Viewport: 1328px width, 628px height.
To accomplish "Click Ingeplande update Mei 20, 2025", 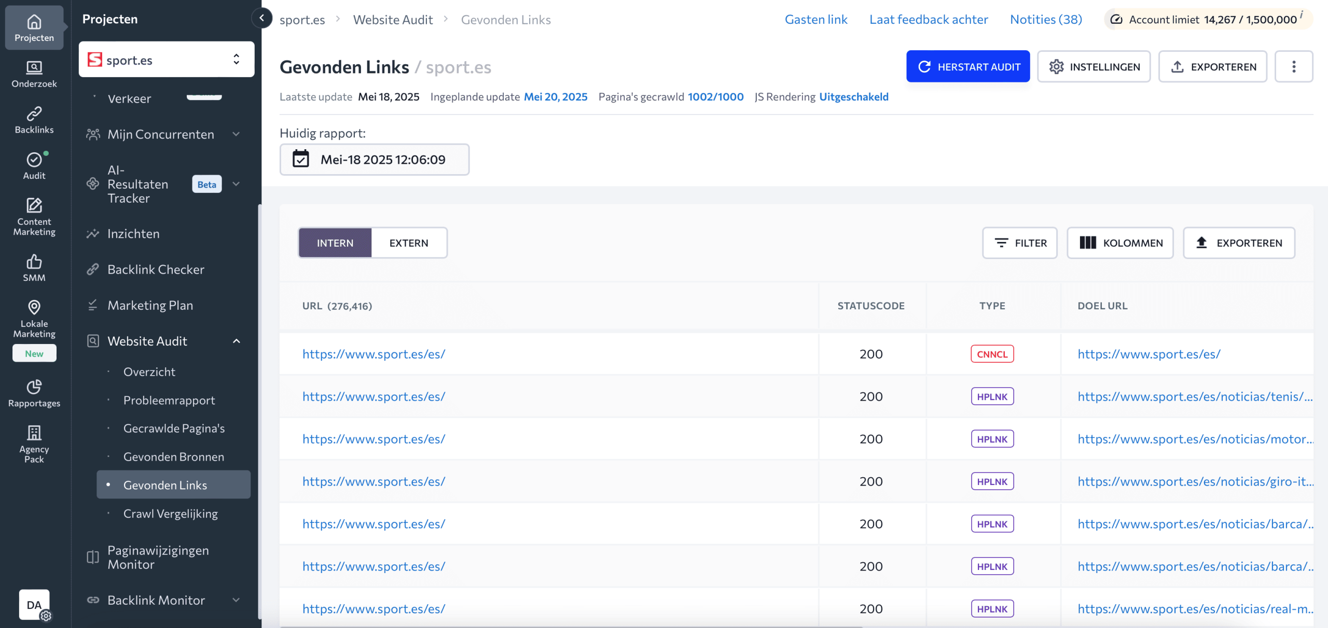I will (x=556, y=96).
